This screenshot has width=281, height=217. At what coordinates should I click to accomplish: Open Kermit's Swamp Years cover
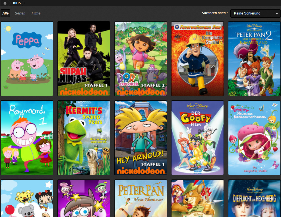point(84,138)
